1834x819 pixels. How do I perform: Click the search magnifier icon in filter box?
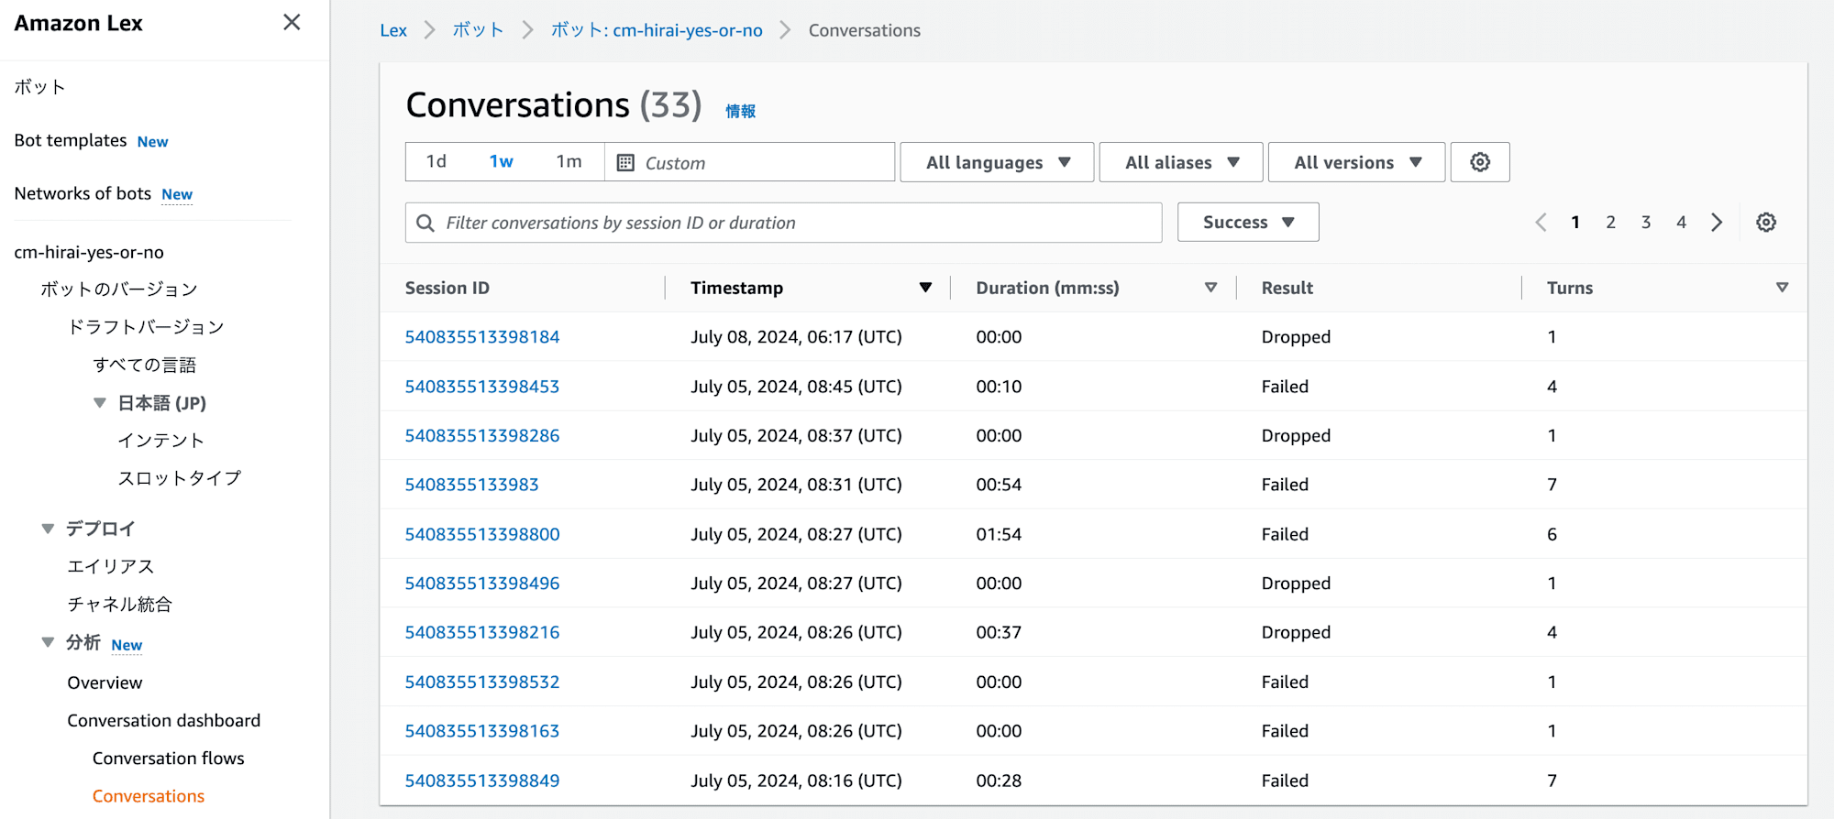pyautogui.click(x=425, y=223)
